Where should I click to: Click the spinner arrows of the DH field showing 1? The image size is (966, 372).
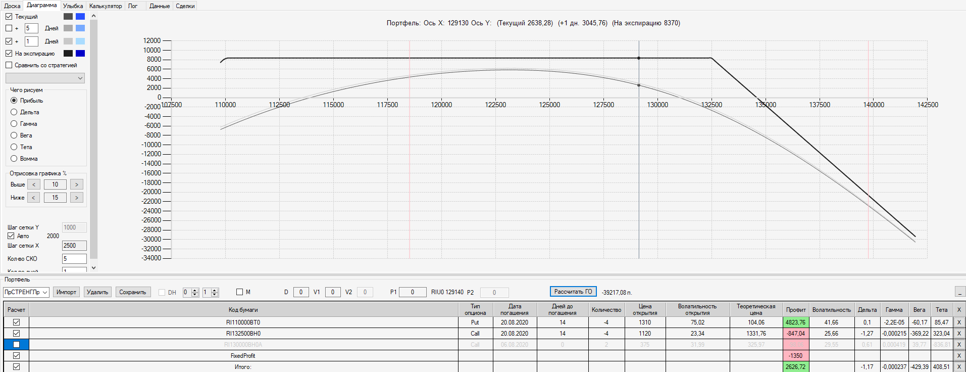[x=215, y=292]
